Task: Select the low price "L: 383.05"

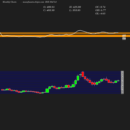Action: [75, 10]
